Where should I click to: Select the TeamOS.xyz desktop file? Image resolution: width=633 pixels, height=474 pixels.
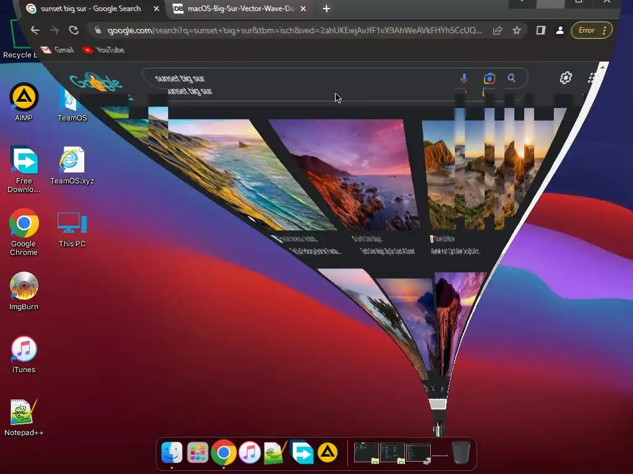72,165
